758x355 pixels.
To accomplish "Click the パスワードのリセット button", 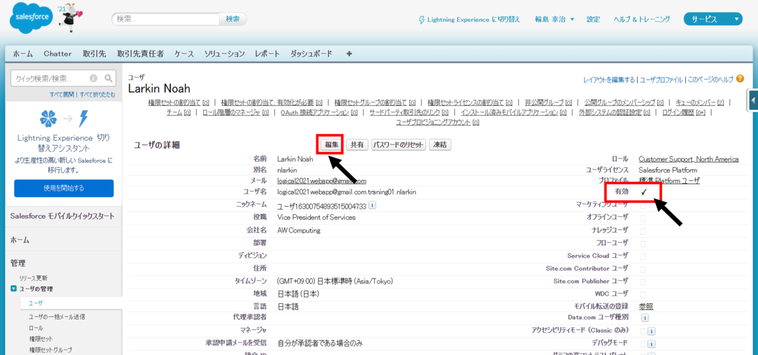I will [x=399, y=145].
